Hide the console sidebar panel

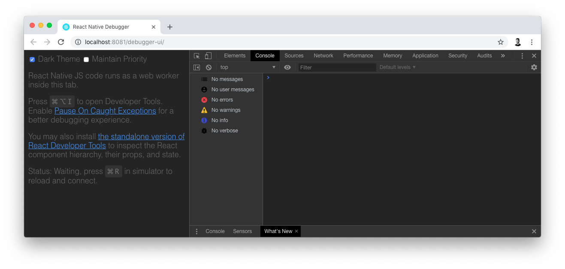pos(196,67)
